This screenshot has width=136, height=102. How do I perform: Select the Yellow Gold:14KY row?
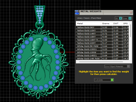102,34
